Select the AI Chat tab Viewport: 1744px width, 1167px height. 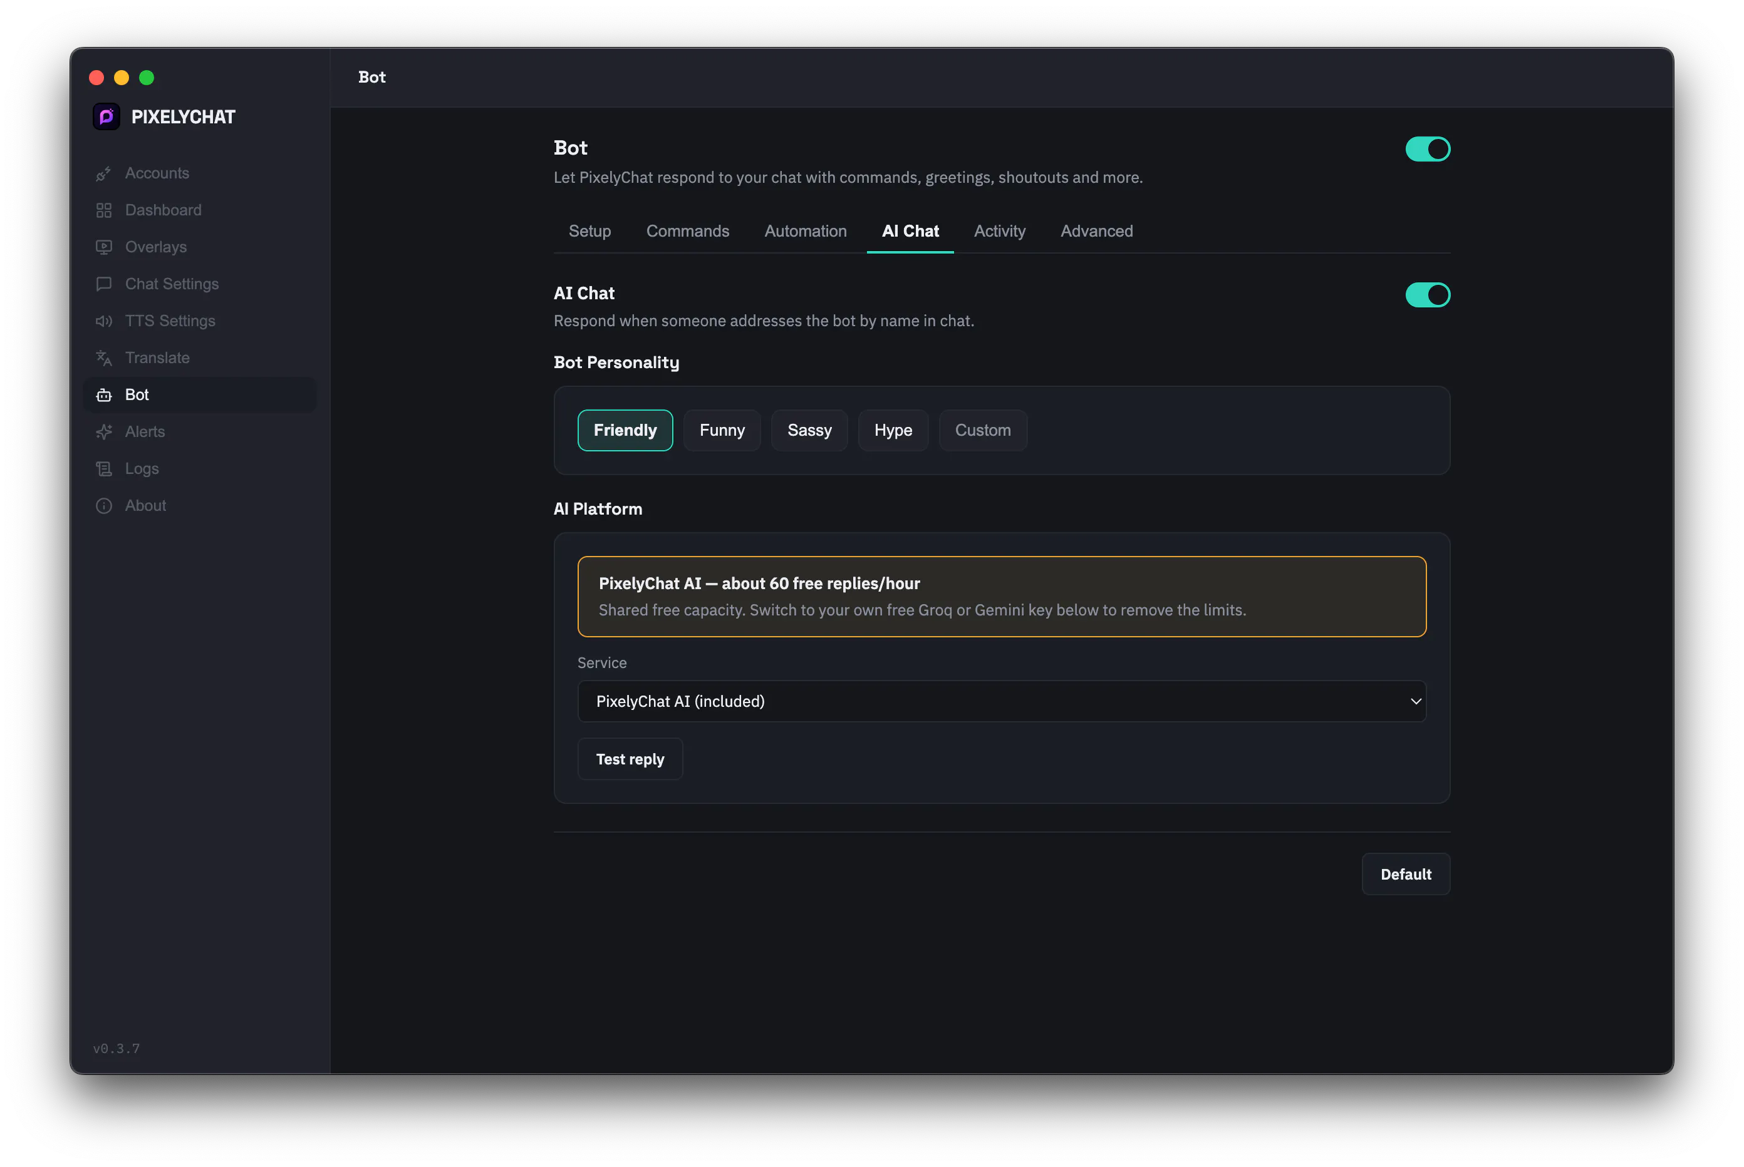point(910,232)
